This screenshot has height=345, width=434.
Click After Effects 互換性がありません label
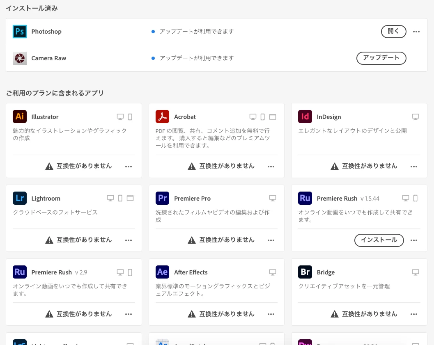tap(227, 314)
